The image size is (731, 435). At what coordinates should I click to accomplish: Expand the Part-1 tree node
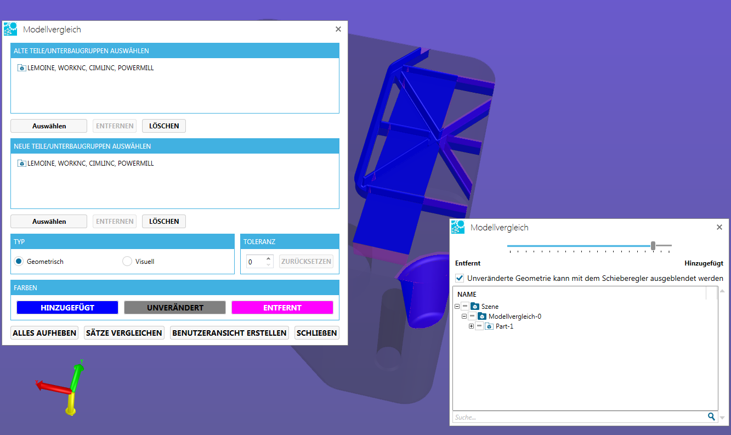[472, 326]
